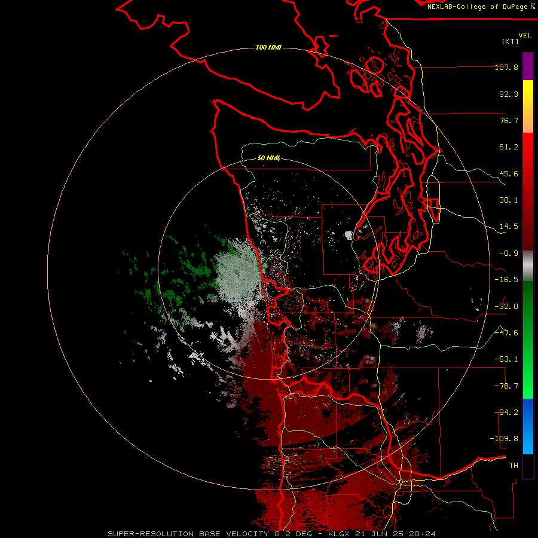Click the 92.3 legend value
538x538 pixels.
509,94
